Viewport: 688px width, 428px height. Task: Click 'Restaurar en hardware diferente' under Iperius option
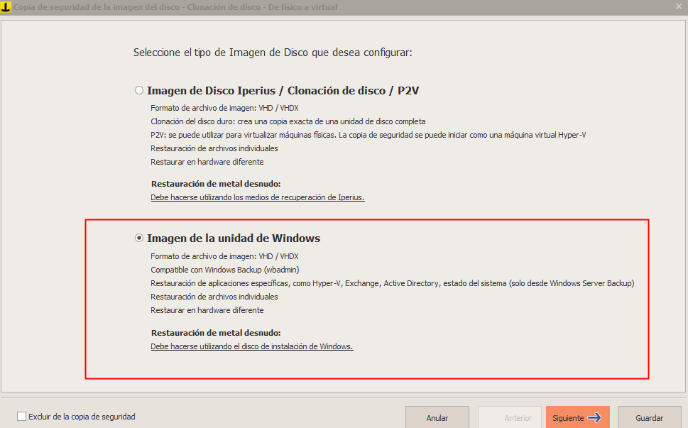(207, 162)
